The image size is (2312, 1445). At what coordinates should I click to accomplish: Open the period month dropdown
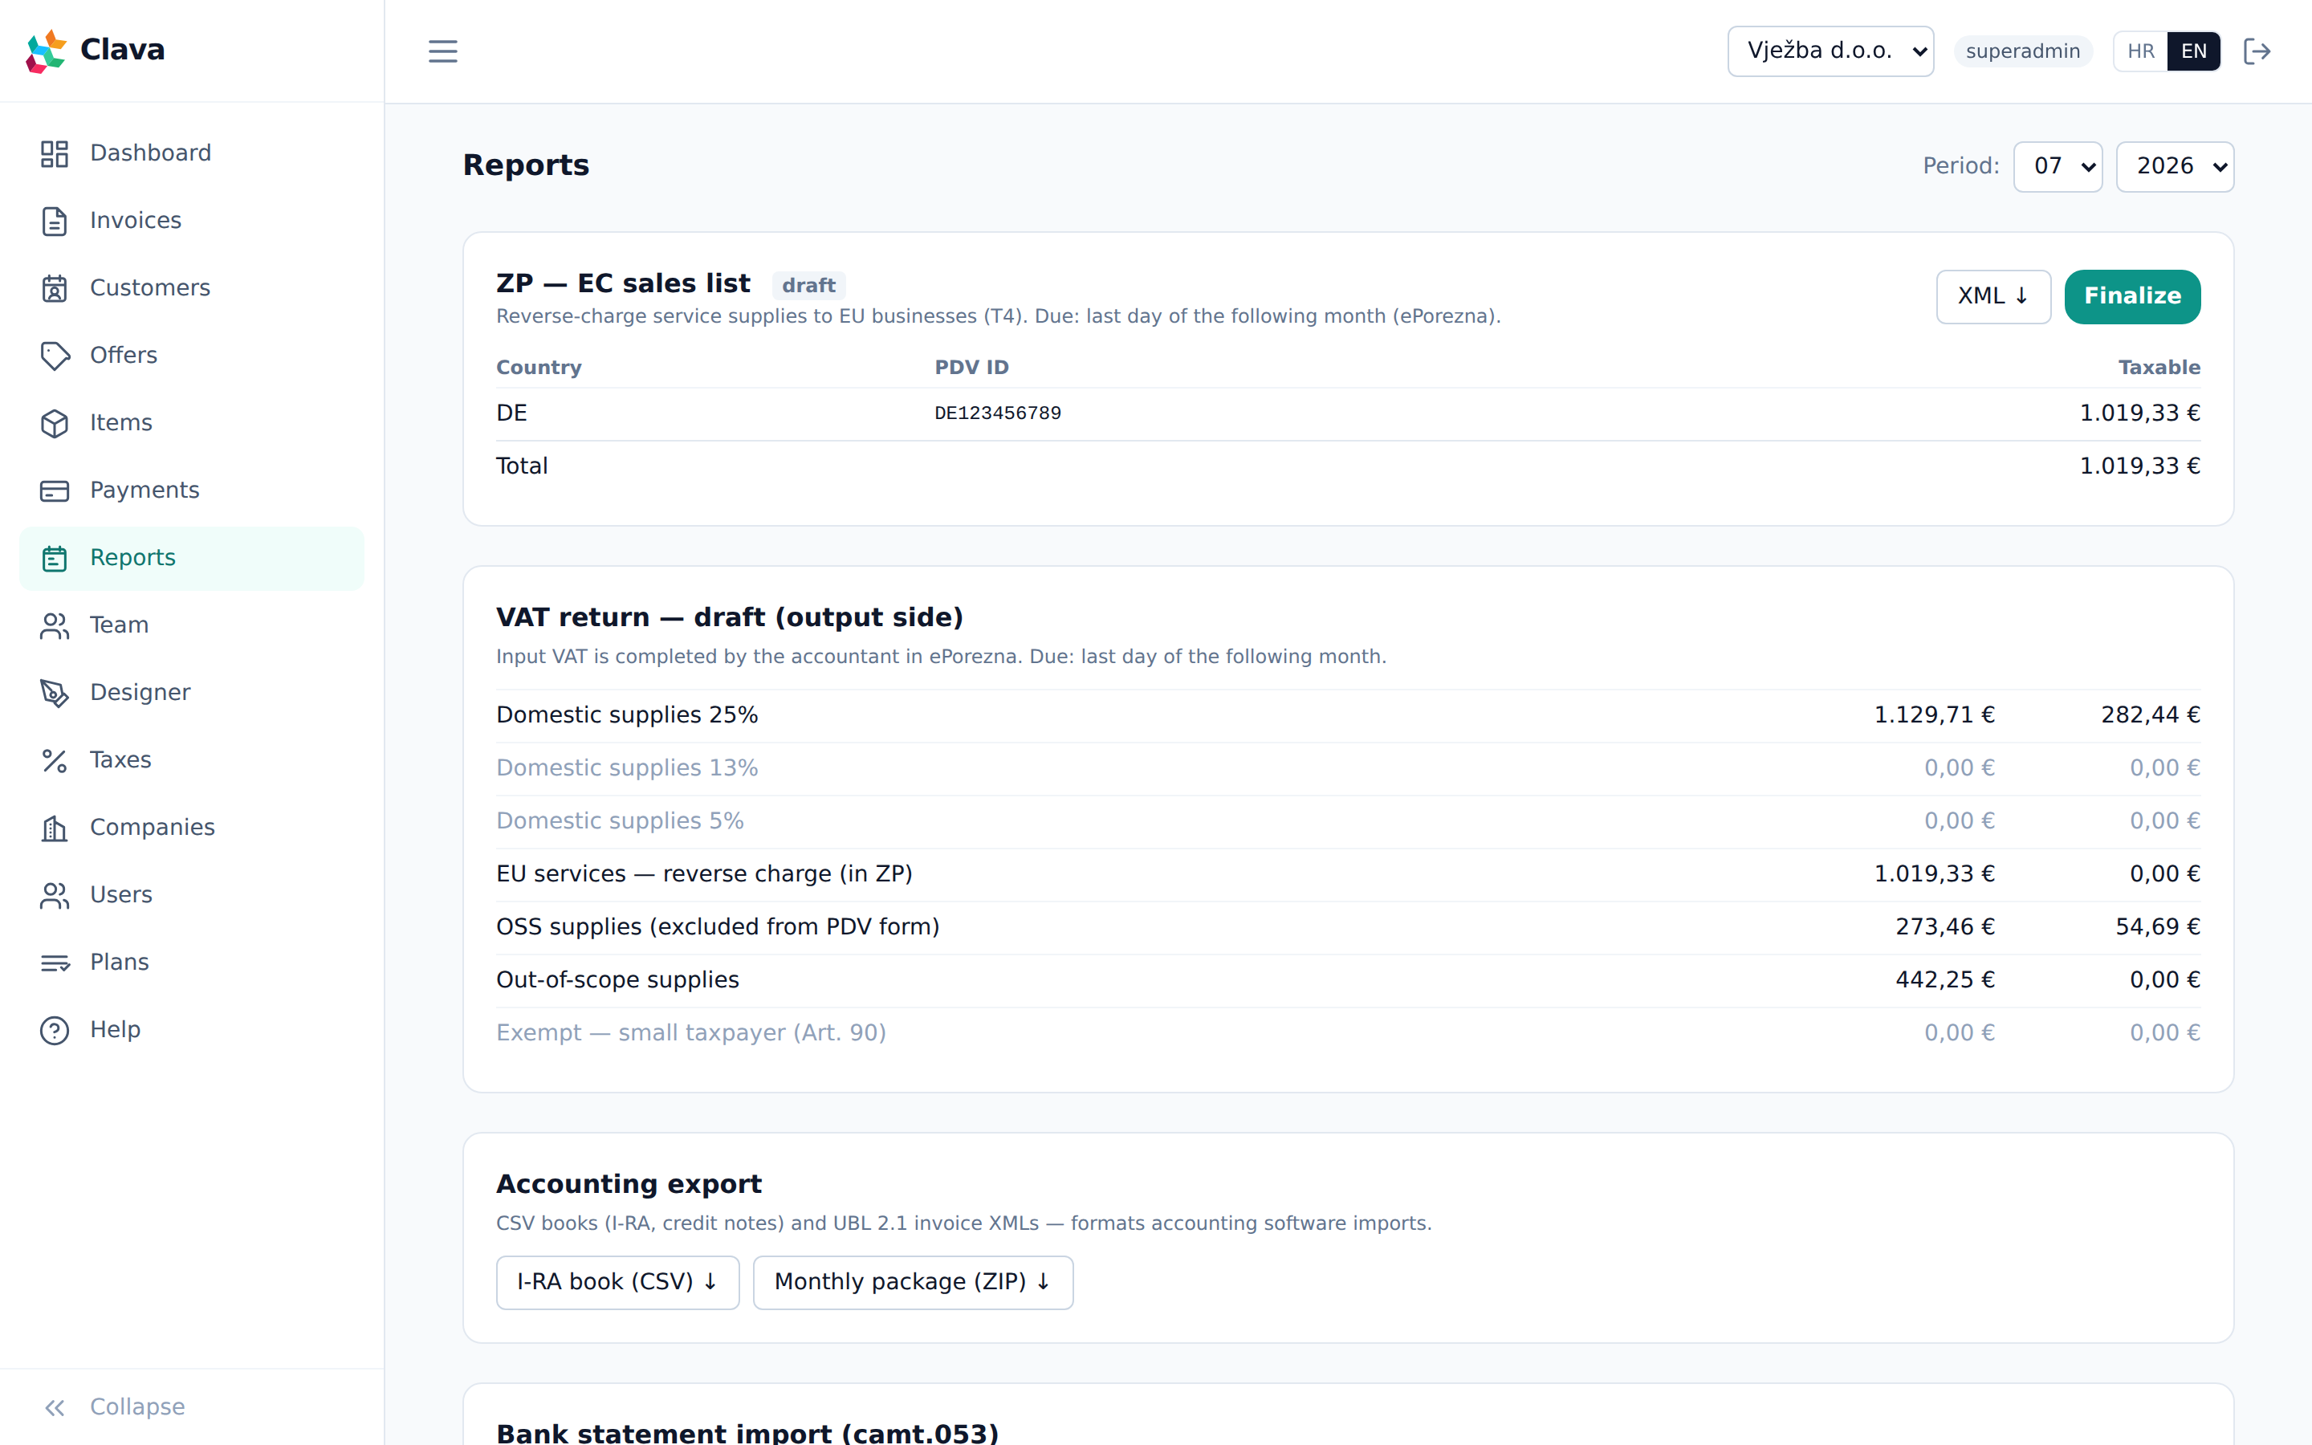tap(2058, 166)
